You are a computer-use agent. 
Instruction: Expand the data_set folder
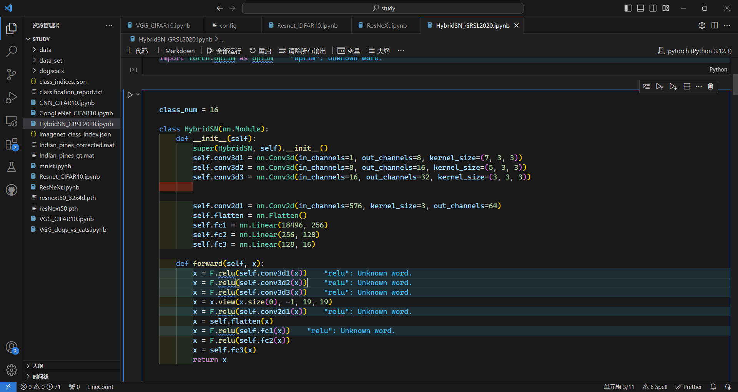50,60
